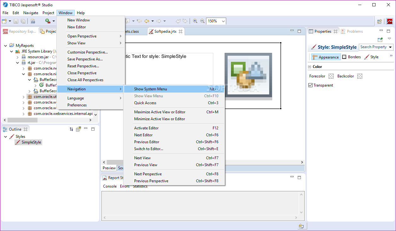Open the Help menu
The image size is (396, 231).
pos(81,13)
